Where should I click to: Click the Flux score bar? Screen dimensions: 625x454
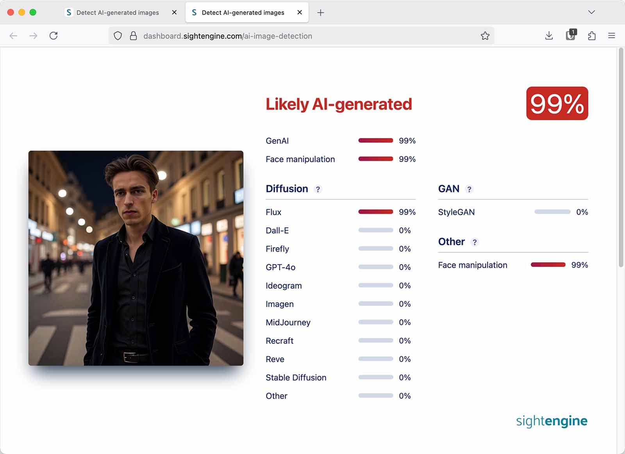(x=376, y=212)
